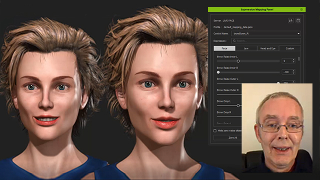Click the Brow Raise Inner R slider handle
The image size is (320, 180).
[x=218, y=72]
